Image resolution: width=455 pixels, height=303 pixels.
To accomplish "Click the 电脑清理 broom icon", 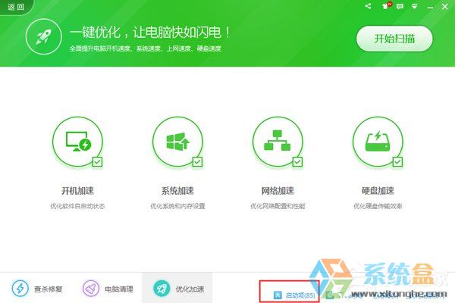I will coord(91,289).
